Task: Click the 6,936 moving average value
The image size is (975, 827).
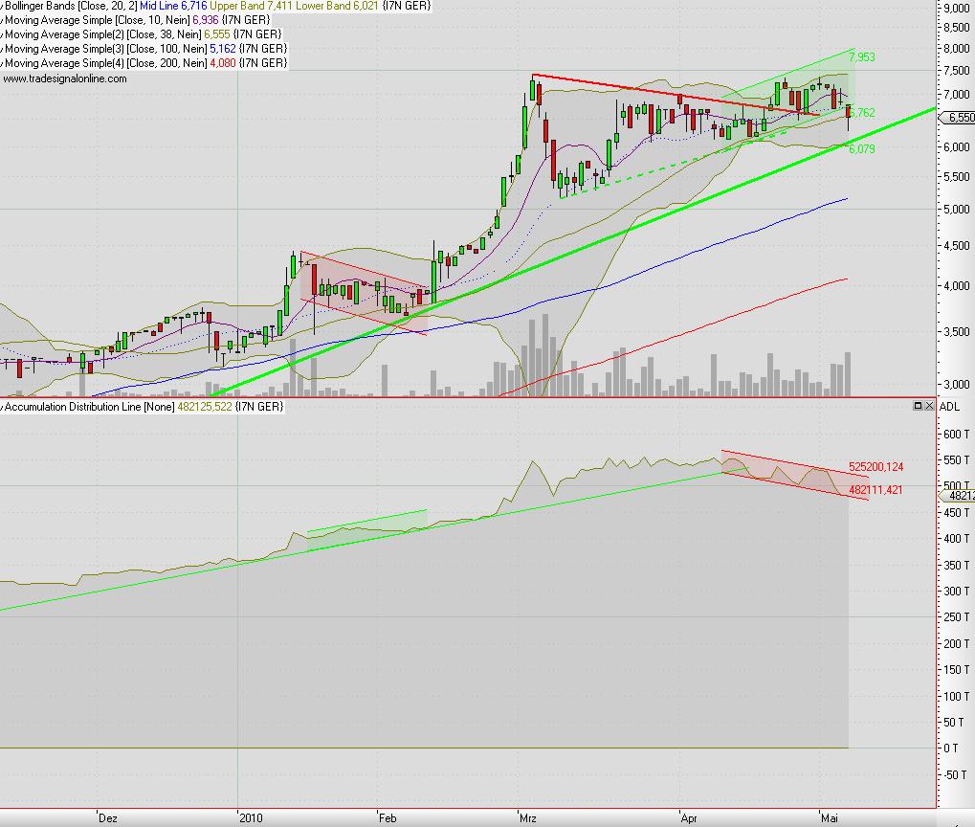Action: [205, 20]
